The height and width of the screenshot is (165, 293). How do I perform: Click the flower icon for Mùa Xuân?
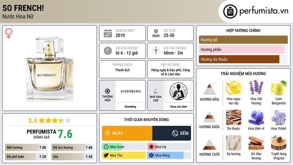click(106, 147)
